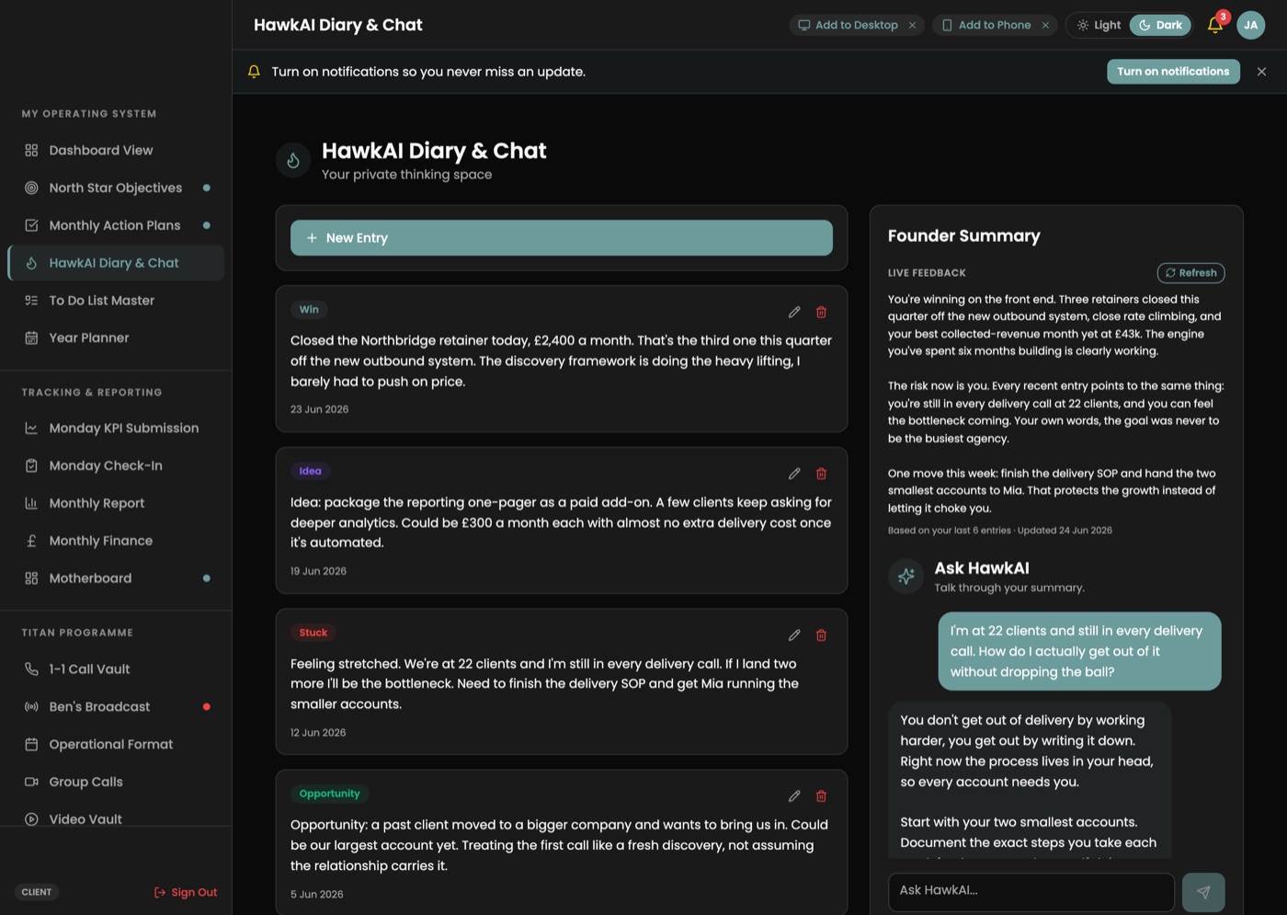Sign Out of the account
This screenshot has width=1287, height=915.
[186, 892]
